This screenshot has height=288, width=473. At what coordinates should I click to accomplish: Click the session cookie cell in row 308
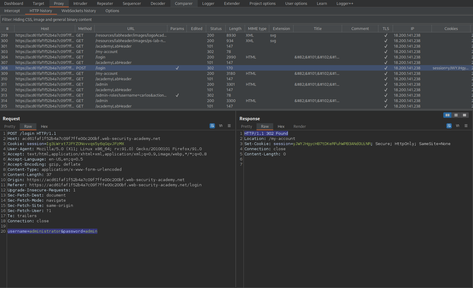pyautogui.click(x=451, y=68)
